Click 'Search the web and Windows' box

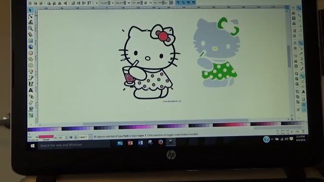tap(74, 145)
